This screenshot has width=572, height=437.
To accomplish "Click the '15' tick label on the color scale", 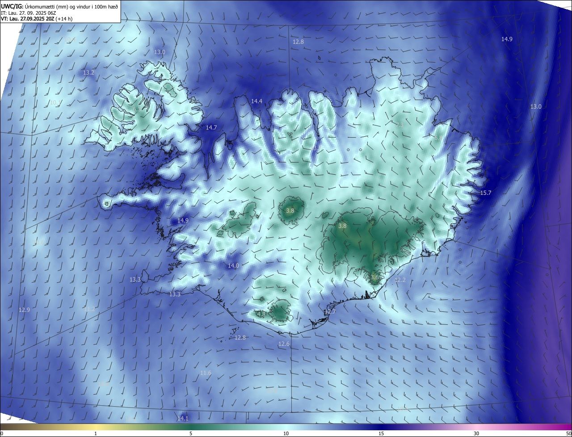I will (x=381, y=433).
